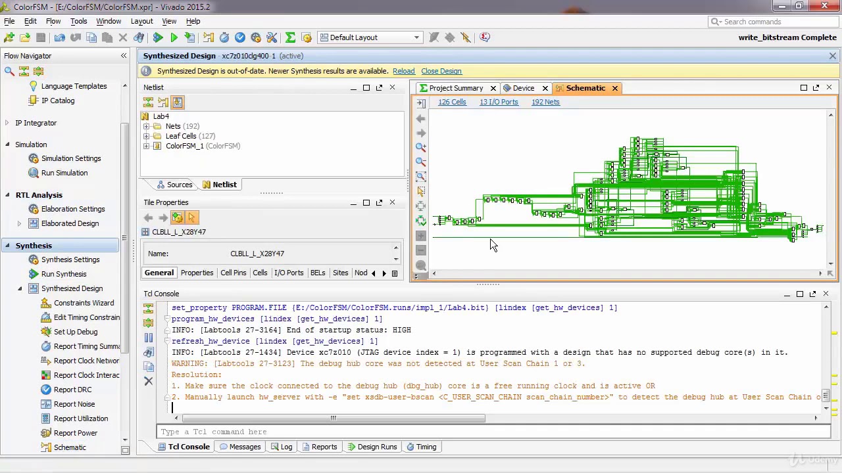Screen dimensions: 842x473
Task: Open the wrench and screwdriver settings icon
Action: click(x=272, y=37)
